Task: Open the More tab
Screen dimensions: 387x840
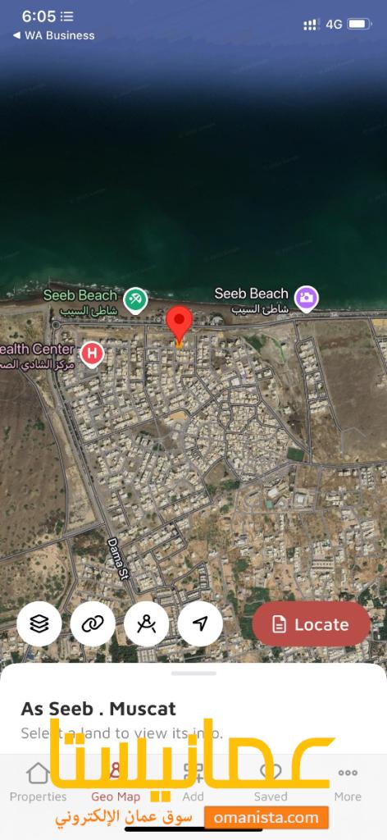Action: point(348,782)
